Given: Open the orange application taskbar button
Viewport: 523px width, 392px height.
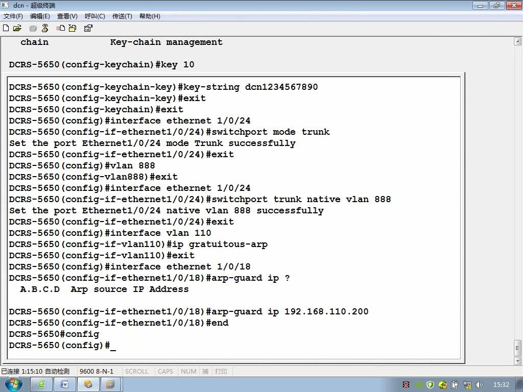Looking at the screenshot, I should tap(110, 385).
